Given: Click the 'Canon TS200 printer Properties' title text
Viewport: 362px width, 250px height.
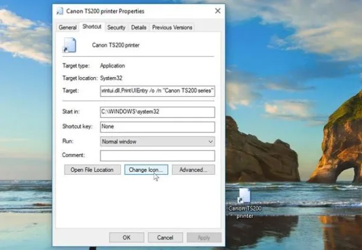Looking at the screenshot, I should pyautogui.click(x=105, y=11).
